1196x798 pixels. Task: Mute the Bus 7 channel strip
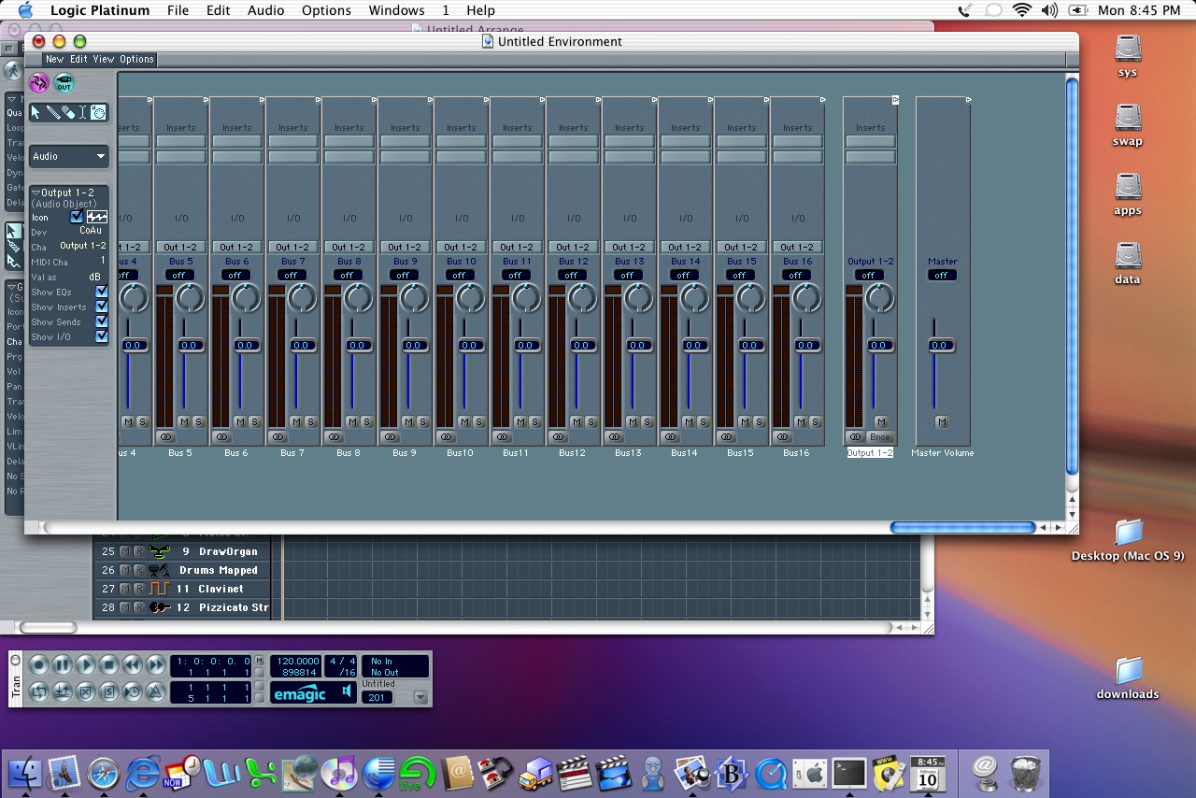296,422
